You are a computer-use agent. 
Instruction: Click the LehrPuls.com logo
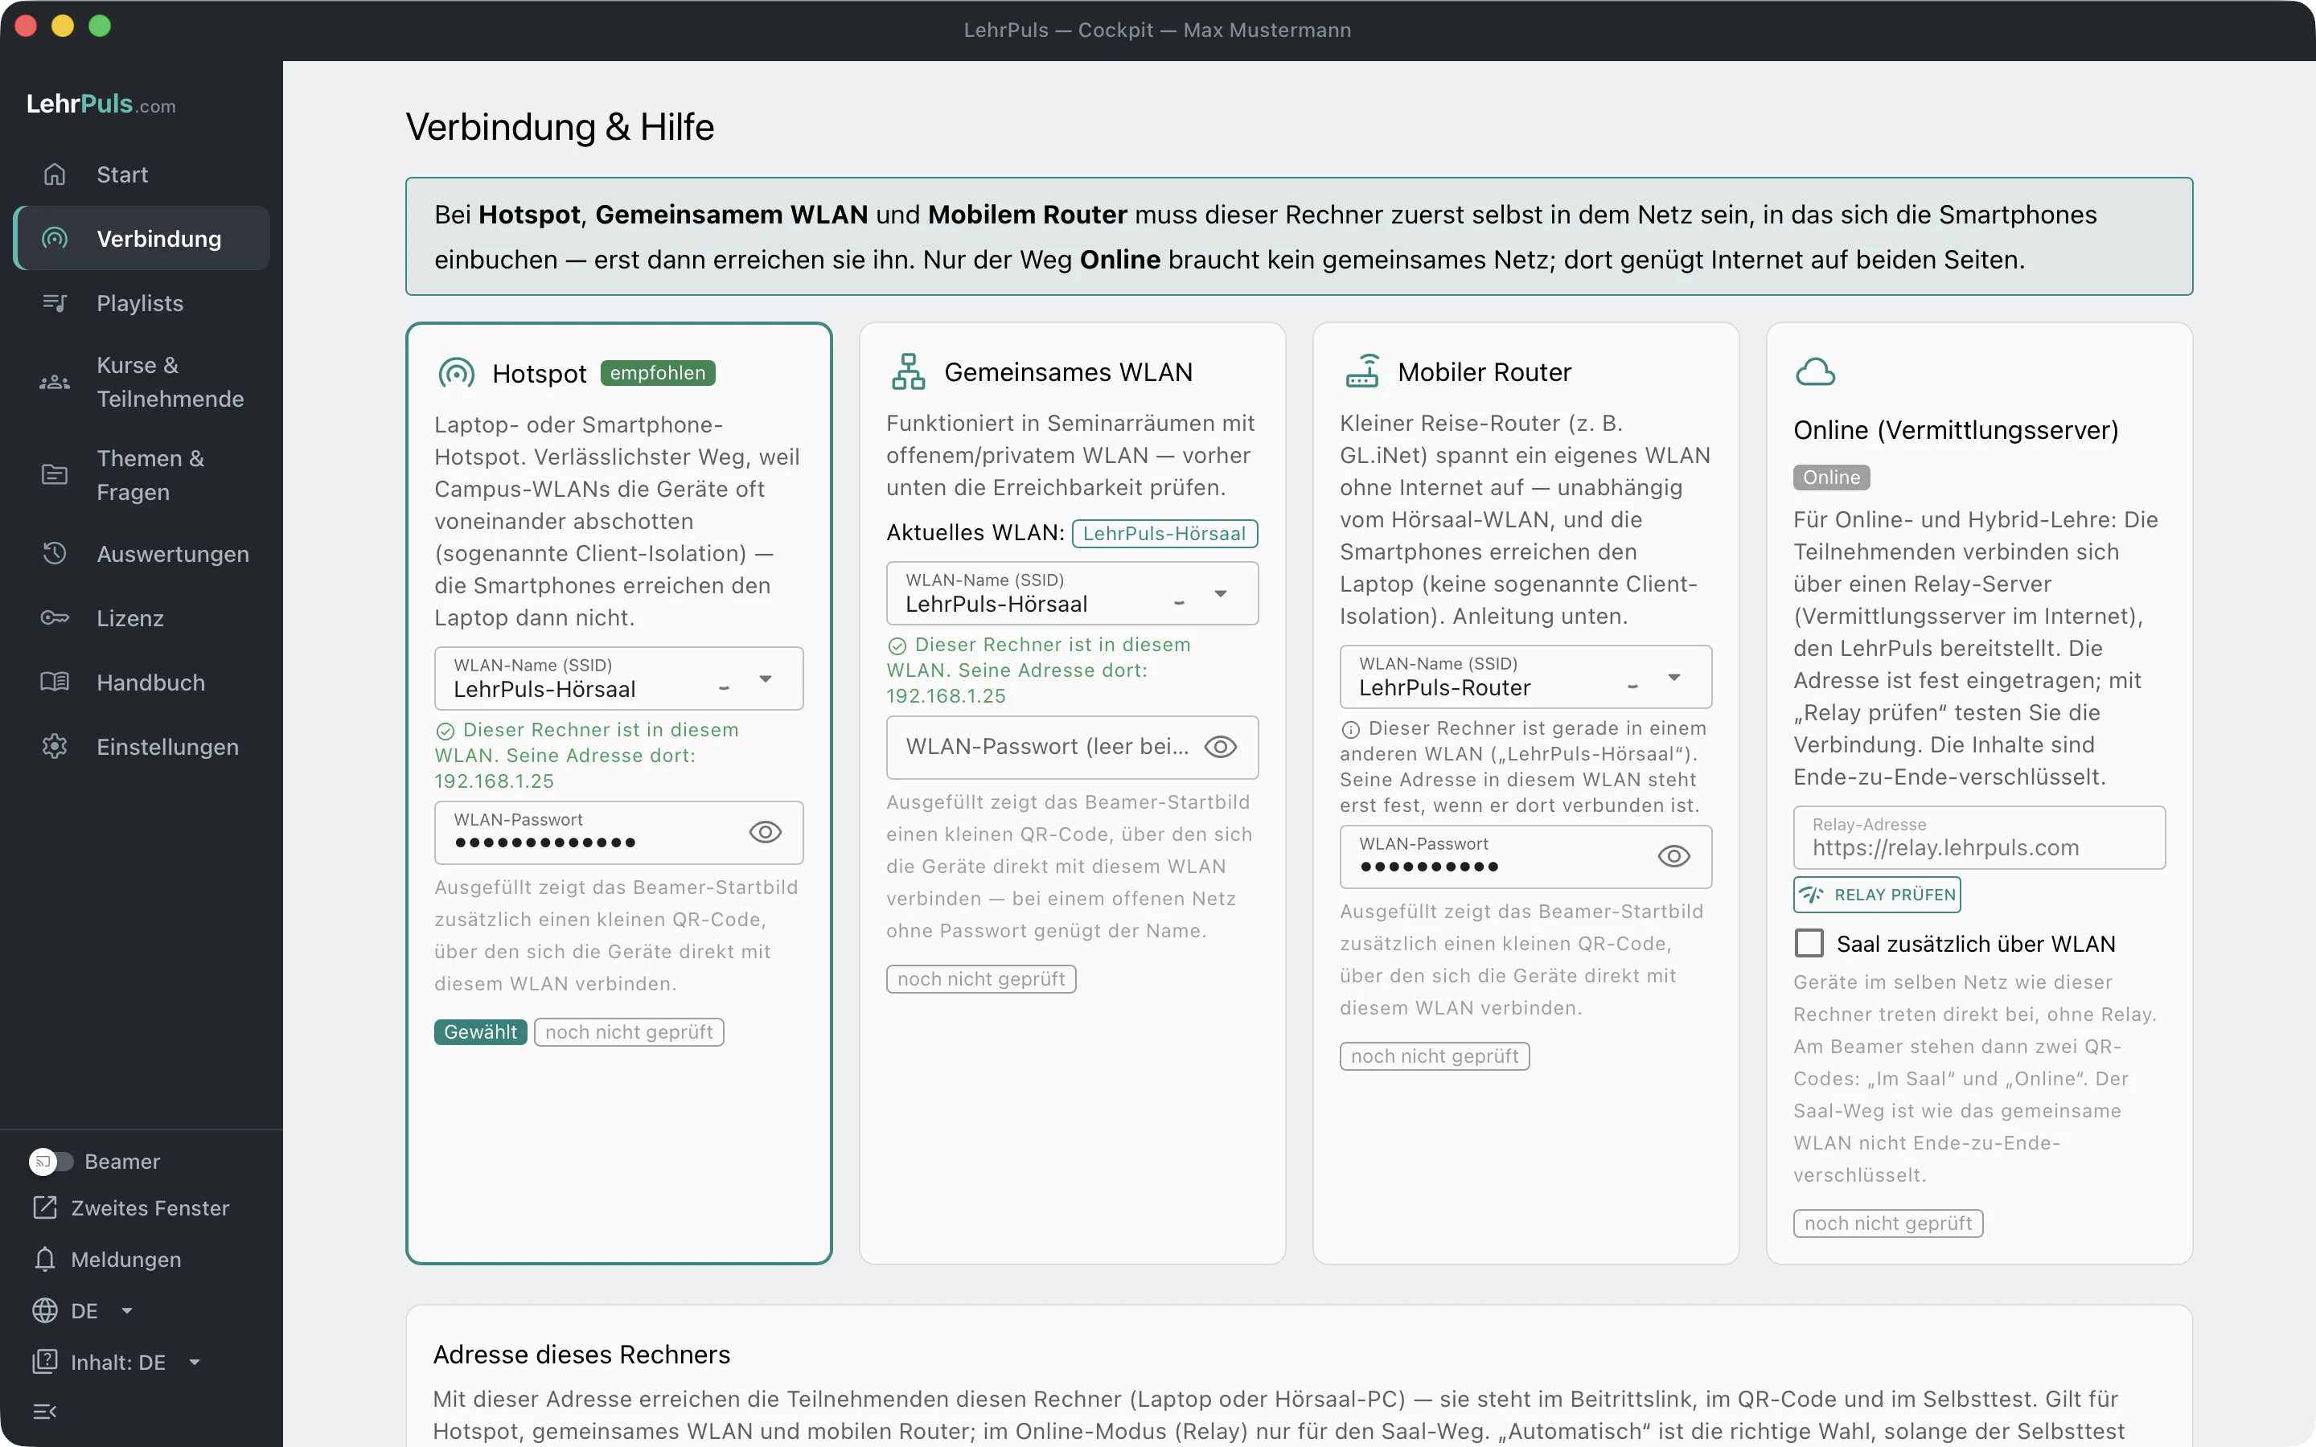(101, 104)
